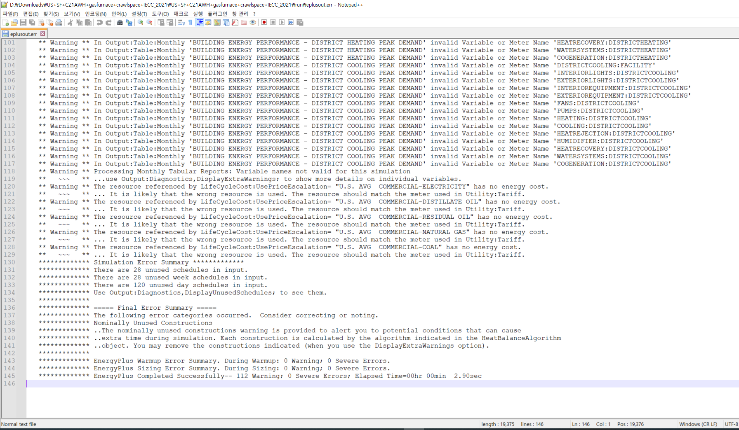
Task: Toggle Show All Characters pilcrow icon
Action: [190, 22]
